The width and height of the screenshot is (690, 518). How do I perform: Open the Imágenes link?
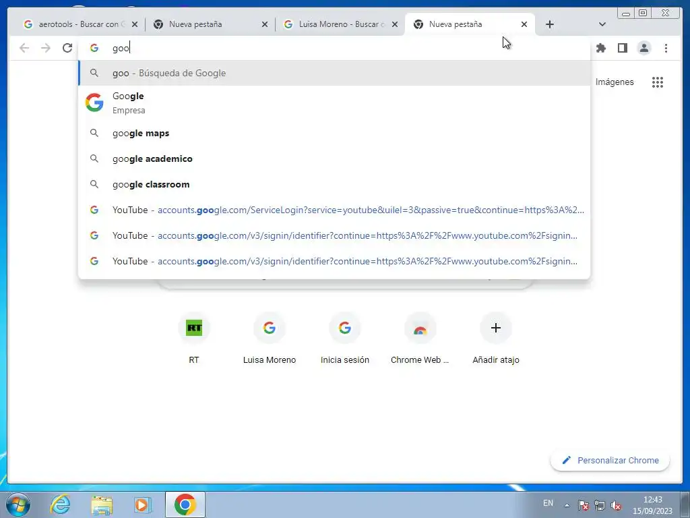[615, 82]
